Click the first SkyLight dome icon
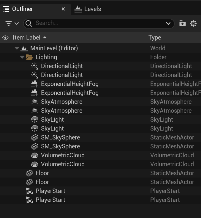Image resolution: width=201 pixels, height=218 pixels. point(34,120)
